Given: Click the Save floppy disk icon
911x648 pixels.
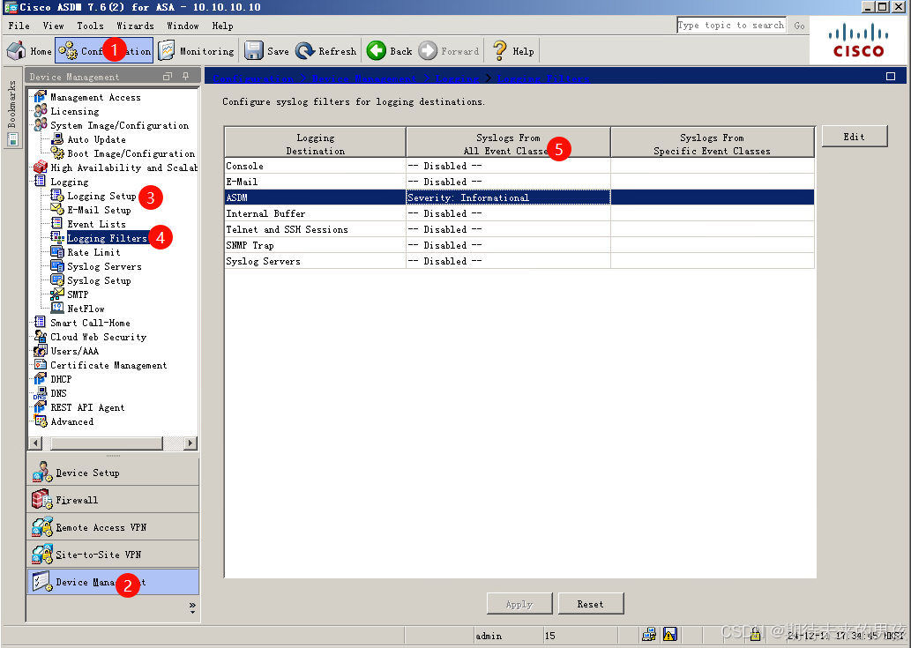Looking at the screenshot, I should click(254, 50).
